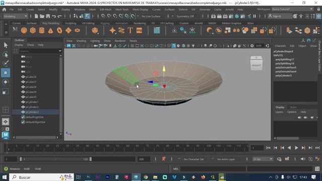Screen dimensions: 322x181
Task: Create a polygon disc from the shelf
Action: click(77, 30)
